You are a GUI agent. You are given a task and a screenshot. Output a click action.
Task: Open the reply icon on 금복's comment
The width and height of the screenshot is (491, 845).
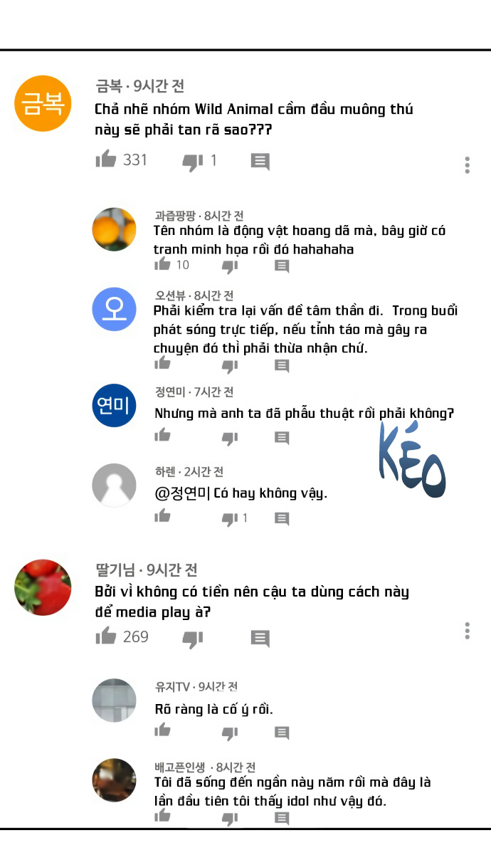260,161
